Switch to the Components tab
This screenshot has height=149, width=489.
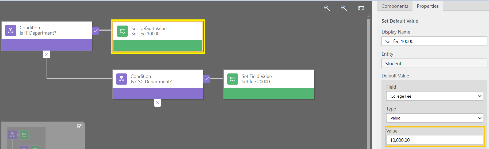[395, 6]
